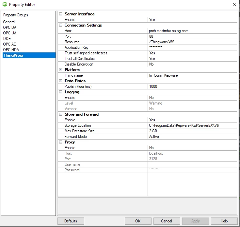Select the Storage Location label
The width and height of the screenshot is (240, 227).
coord(78,125)
